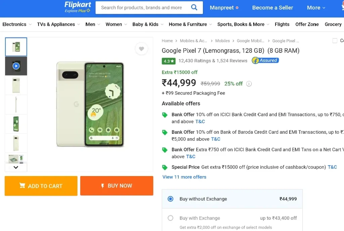
Task: Click the price info icon
Action: pos(249,83)
